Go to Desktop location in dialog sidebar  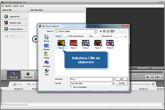[46, 47]
